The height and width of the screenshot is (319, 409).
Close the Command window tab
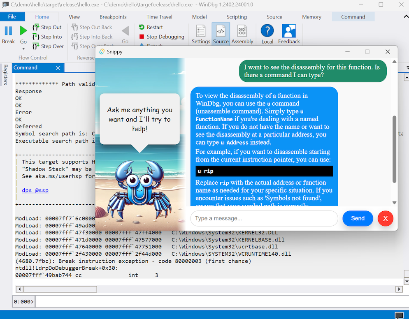click(x=58, y=68)
